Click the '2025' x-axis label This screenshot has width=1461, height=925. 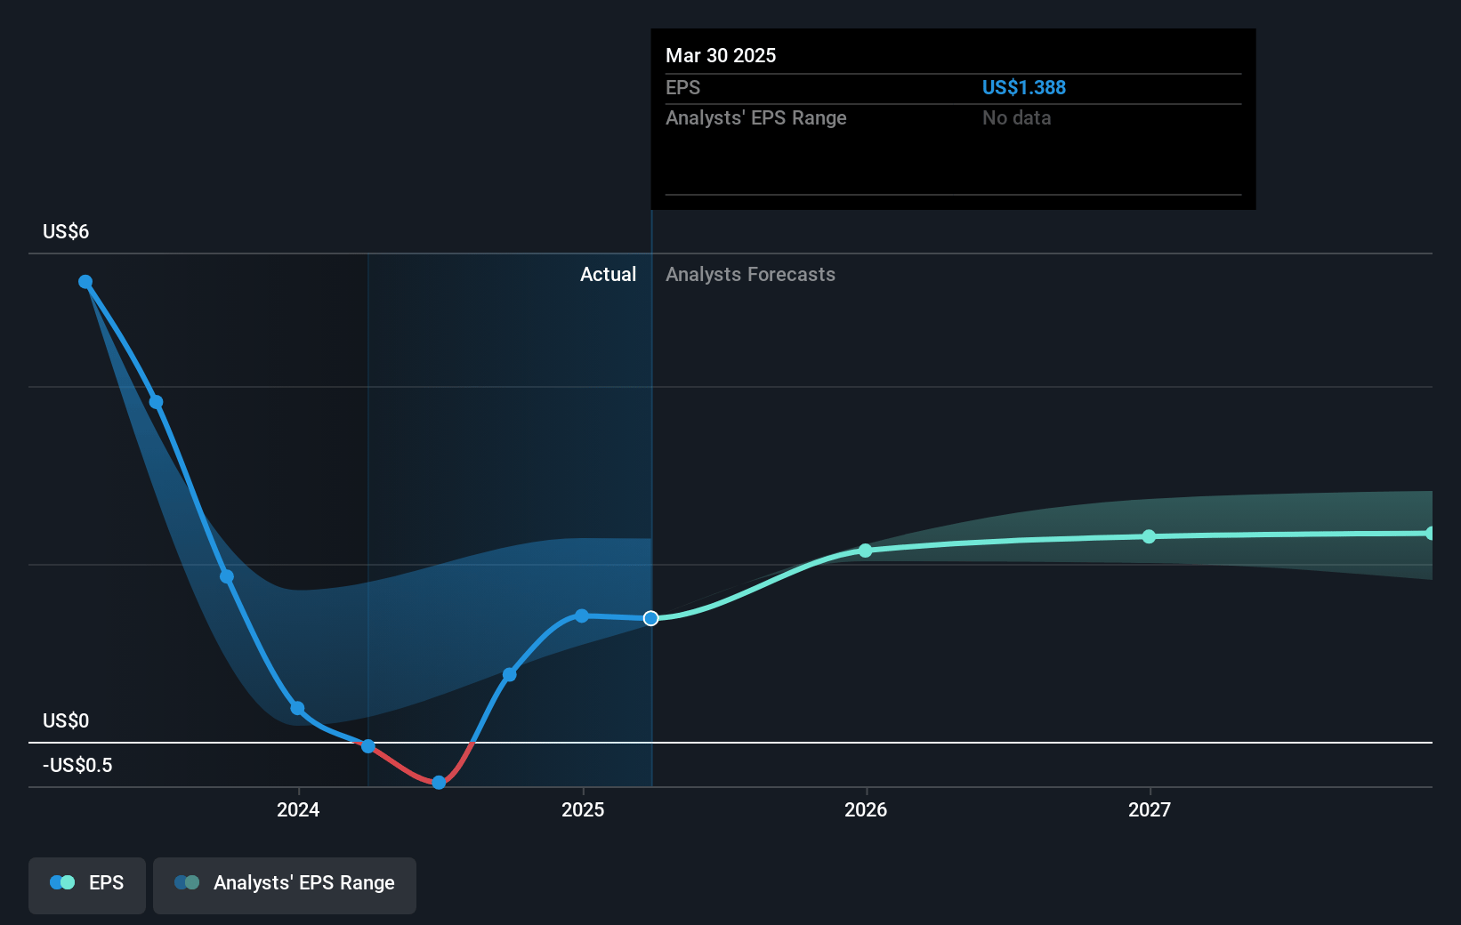(x=583, y=809)
